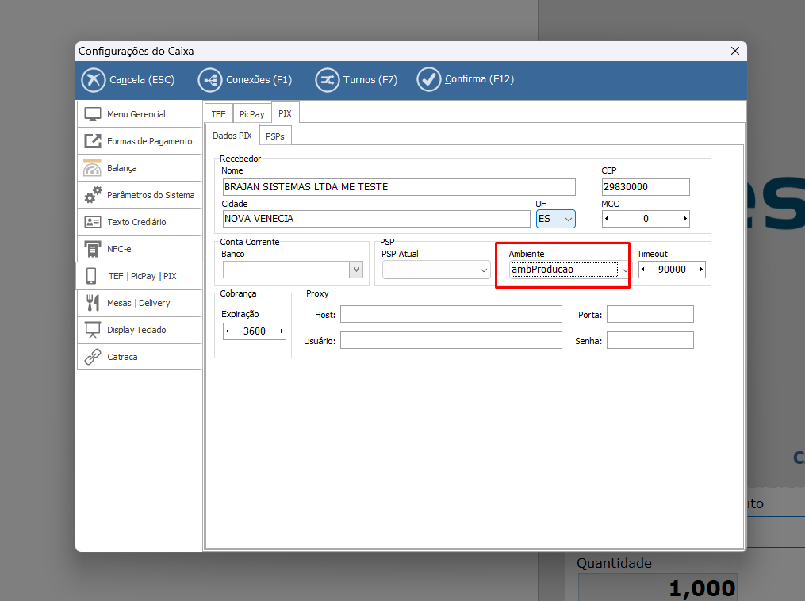The width and height of the screenshot is (805, 601).
Task: Increase the Timeout value with right arrow
Action: point(700,270)
